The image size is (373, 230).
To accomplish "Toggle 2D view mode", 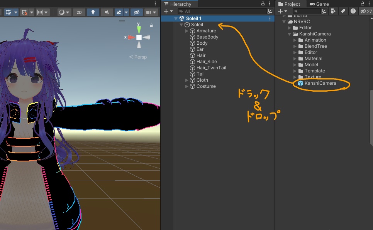I will tap(79, 12).
